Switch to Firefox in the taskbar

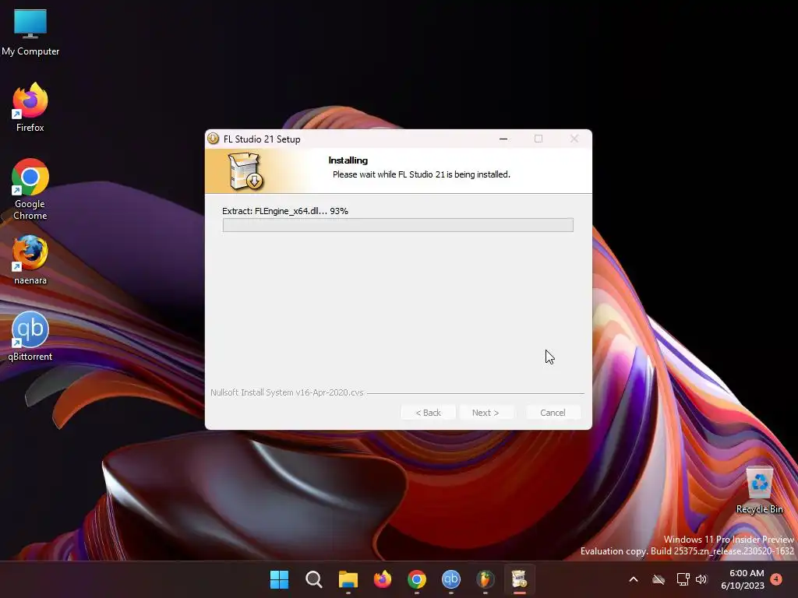click(382, 579)
